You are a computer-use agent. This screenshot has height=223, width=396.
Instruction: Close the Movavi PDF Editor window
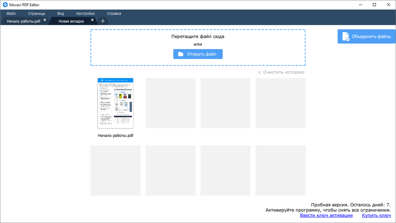pyautogui.click(x=388, y=5)
